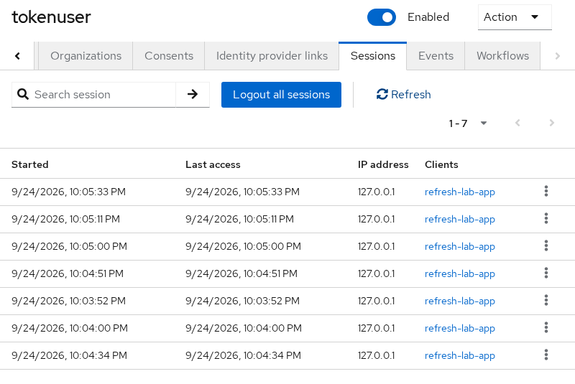
Task: Click the IP address column header
Action: [x=383, y=165]
